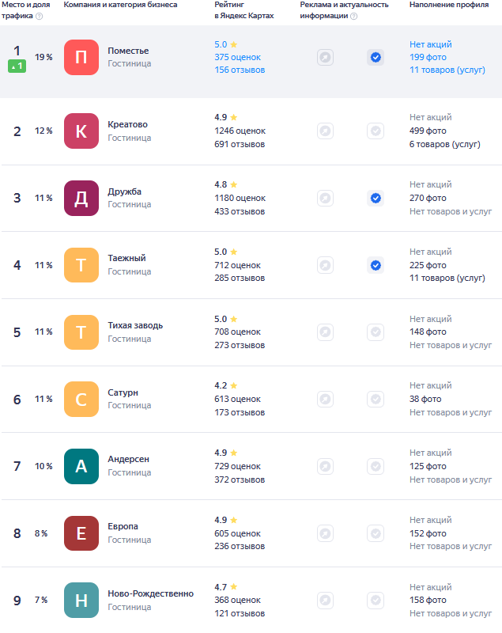Image resolution: width=502 pixels, height=633 pixels.
Task: Click the Тихая заводь company name
Action: [135, 325]
